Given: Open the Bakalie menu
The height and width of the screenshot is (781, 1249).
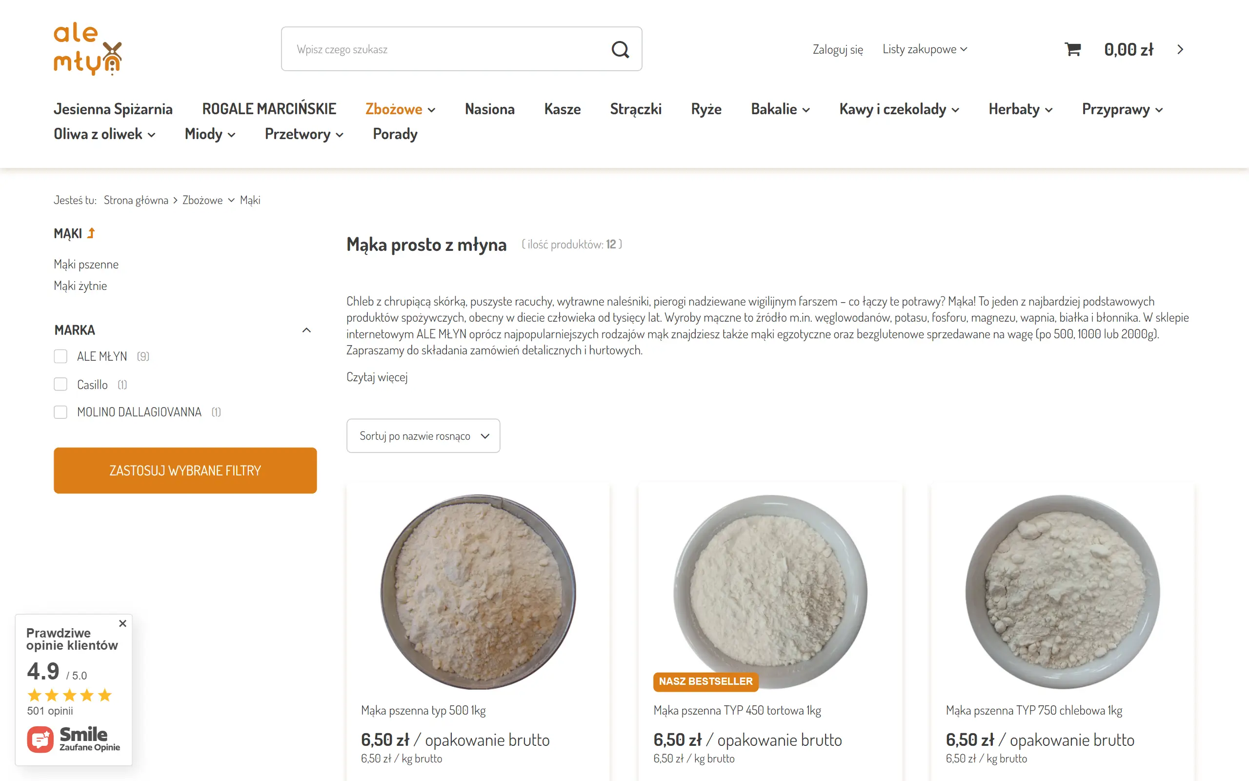Looking at the screenshot, I should [780, 109].
